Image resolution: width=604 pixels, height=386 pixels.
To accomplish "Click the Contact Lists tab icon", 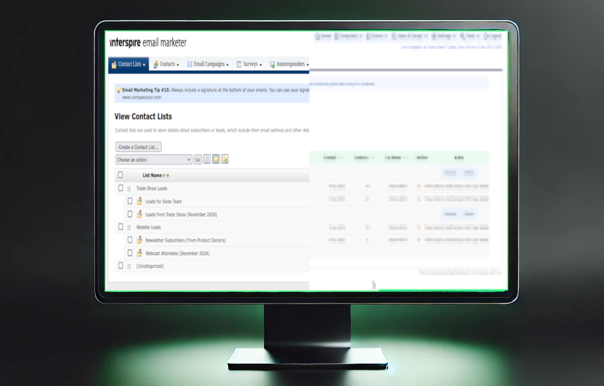I will point(114,63).
